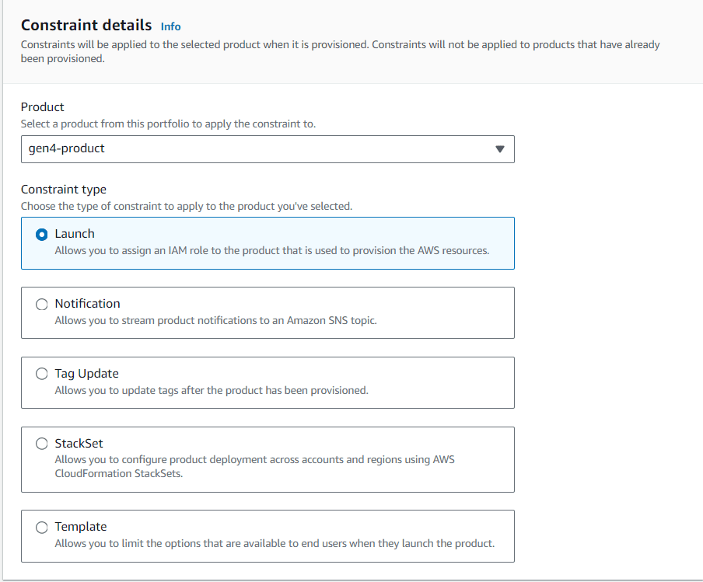The height and width of the screenshot is (582, 703).
Task: Select the Launch constraint radio button
Action: pos(42,235)
